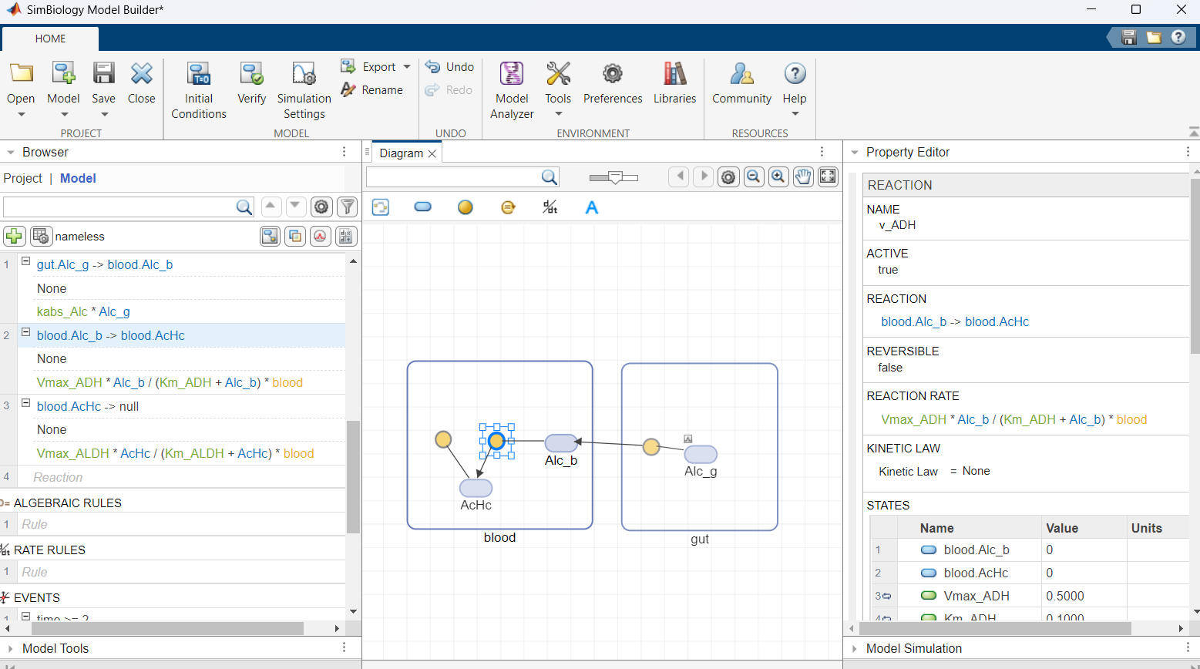The width and height of the screenshot is (1200, 669).
Task: Collapse reaction gut.Alc_g -> blood.Alc_b row
Action: [25, 262]
